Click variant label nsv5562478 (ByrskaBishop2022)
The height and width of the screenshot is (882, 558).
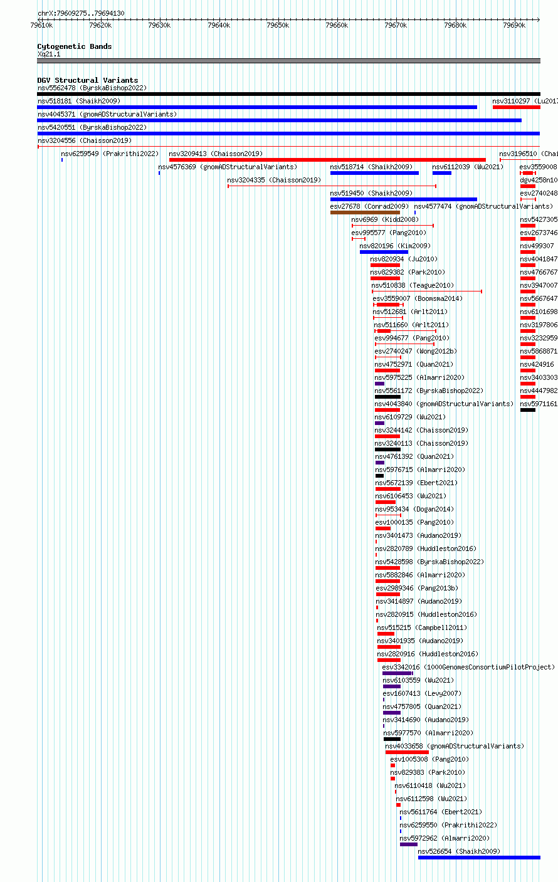(x=92, y=88)
